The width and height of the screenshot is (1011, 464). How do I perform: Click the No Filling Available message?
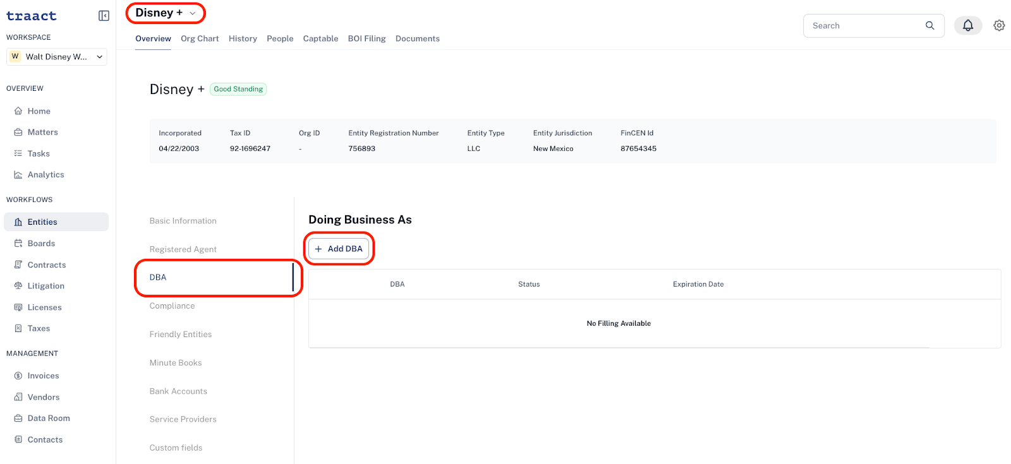(x=619, y=323)
